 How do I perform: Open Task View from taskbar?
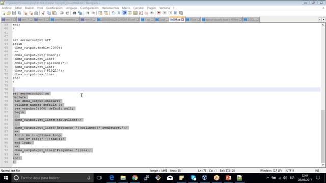tap(99, 178)
